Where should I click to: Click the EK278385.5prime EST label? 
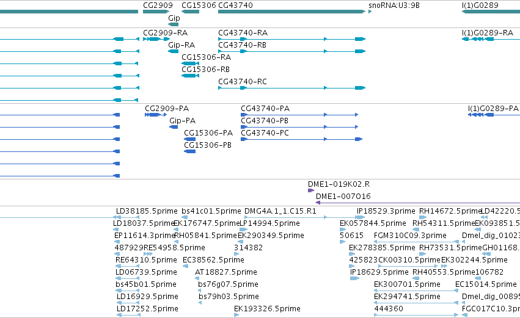[382, 248]
